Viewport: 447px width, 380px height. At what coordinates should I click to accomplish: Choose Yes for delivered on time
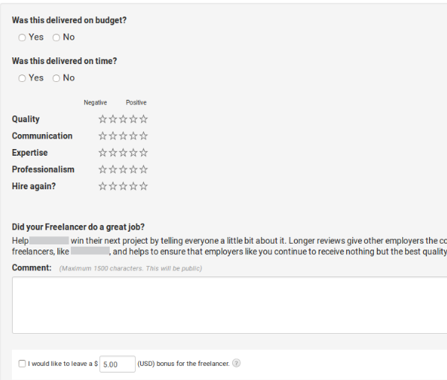pyautogui.click(x=22, y=78)
